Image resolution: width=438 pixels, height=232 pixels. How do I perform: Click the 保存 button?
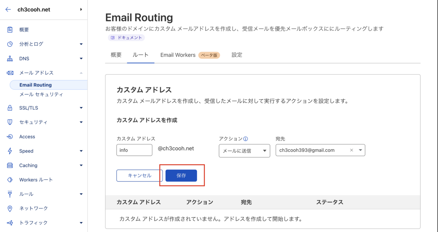181,175
